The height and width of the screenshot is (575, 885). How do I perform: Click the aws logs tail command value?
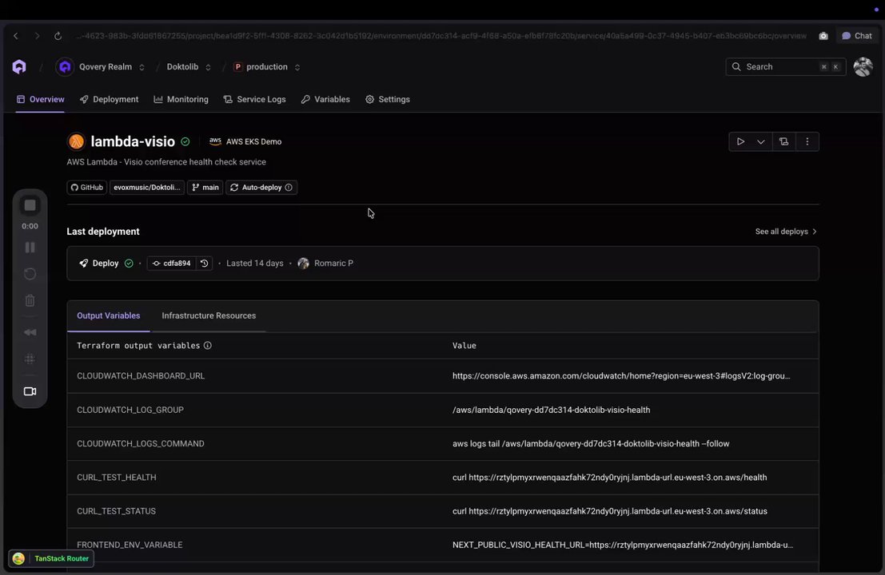coord(591,444)
